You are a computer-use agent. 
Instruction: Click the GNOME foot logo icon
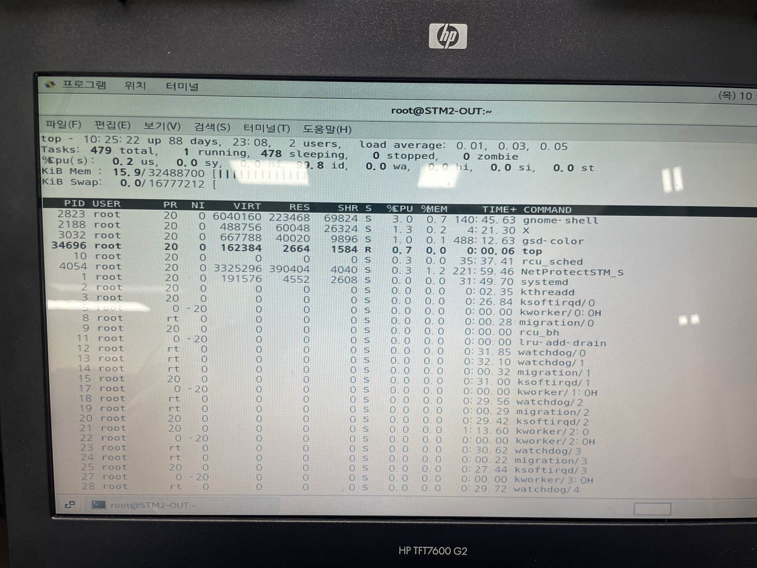(50, 84)
